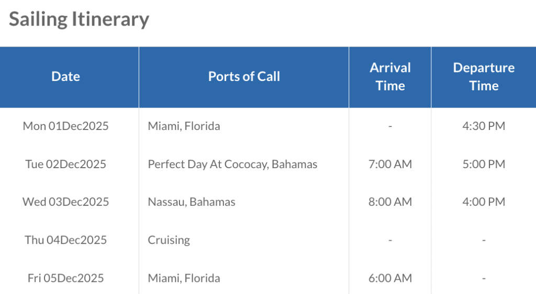Click the Arrival Time column header
The width and height of the screenshot is (536, 294).
pyautogui.click(x=390, y=77)
